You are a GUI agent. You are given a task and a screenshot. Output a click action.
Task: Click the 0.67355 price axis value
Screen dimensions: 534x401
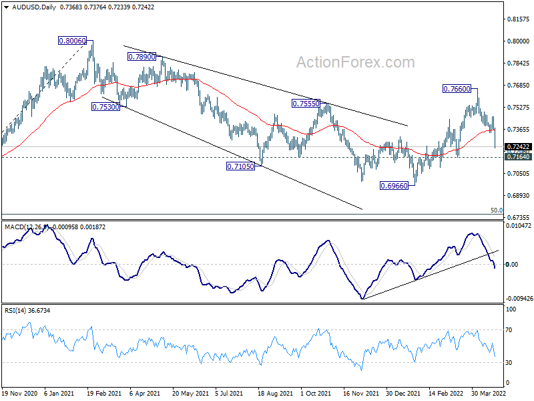point(519,218)
